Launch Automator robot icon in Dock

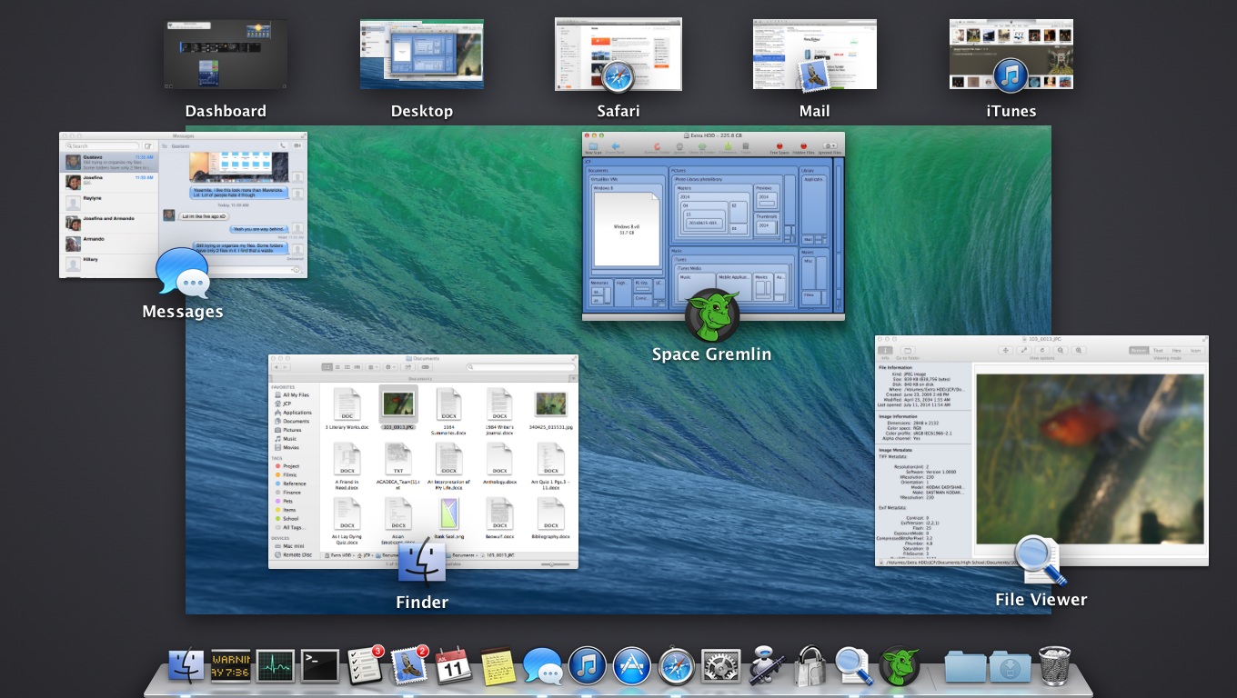coord(766,666)
